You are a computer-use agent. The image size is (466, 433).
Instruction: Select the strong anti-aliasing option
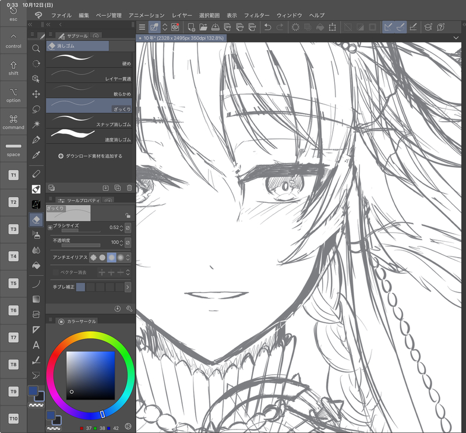coord(121,258)
